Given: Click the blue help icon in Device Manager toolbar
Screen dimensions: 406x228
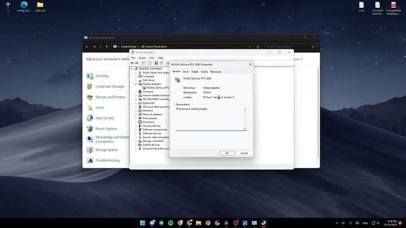Looking at the screenshot, I should pos(156,63).
